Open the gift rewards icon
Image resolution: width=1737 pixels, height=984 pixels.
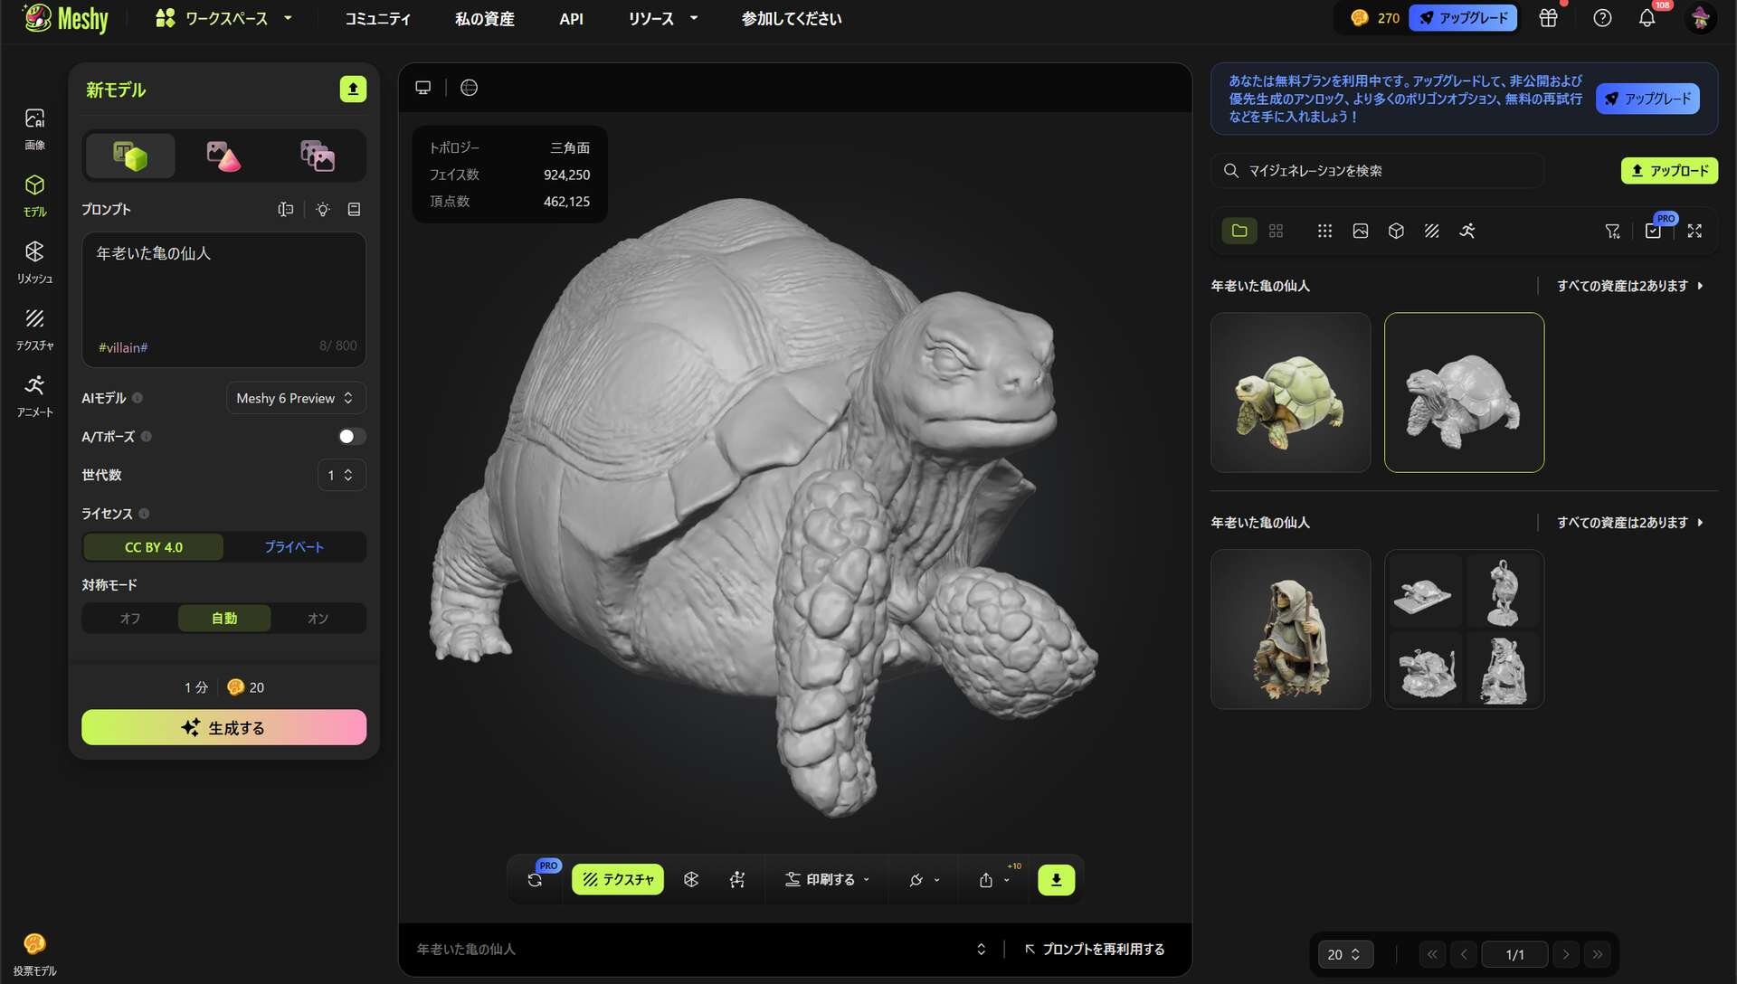point(1548,18)
